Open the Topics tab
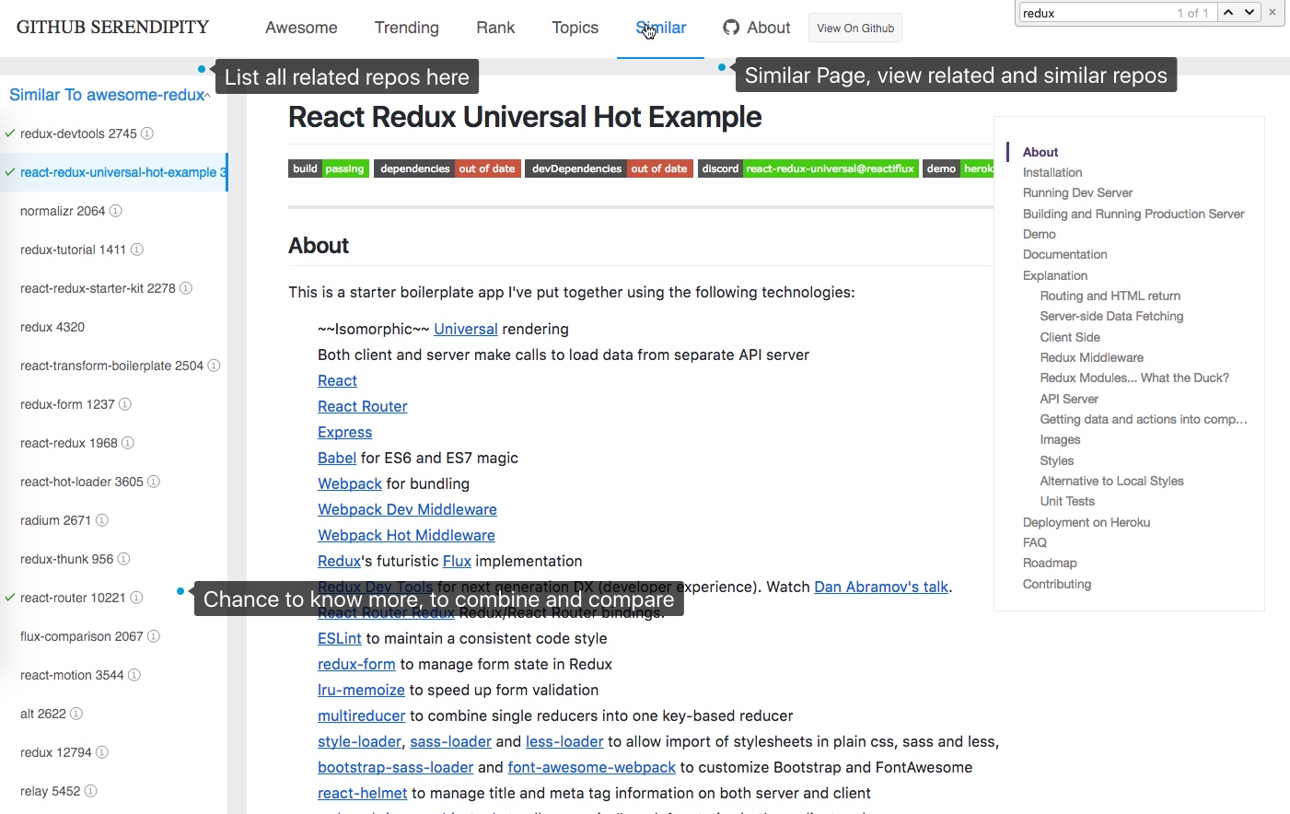The image size is (1290, 814). 575,28
